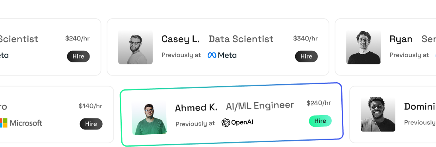Click the AI/ML Engineer role title
Image resolution: width=436 pixels, height=147 pixels.
pyautogui.click(x=260, y=105)
